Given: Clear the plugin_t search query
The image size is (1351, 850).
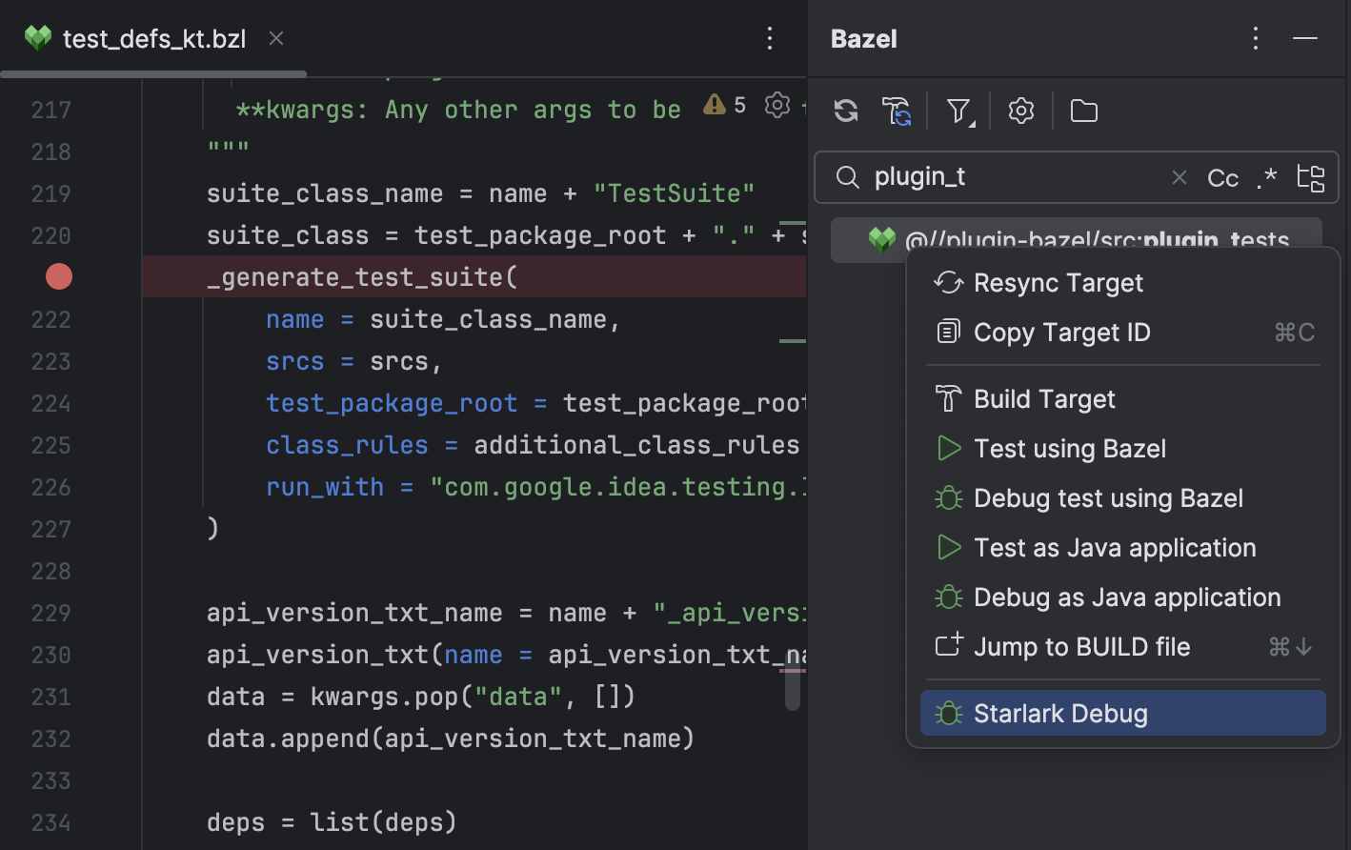Looking at the screenshot, I should click(1180, 177).
